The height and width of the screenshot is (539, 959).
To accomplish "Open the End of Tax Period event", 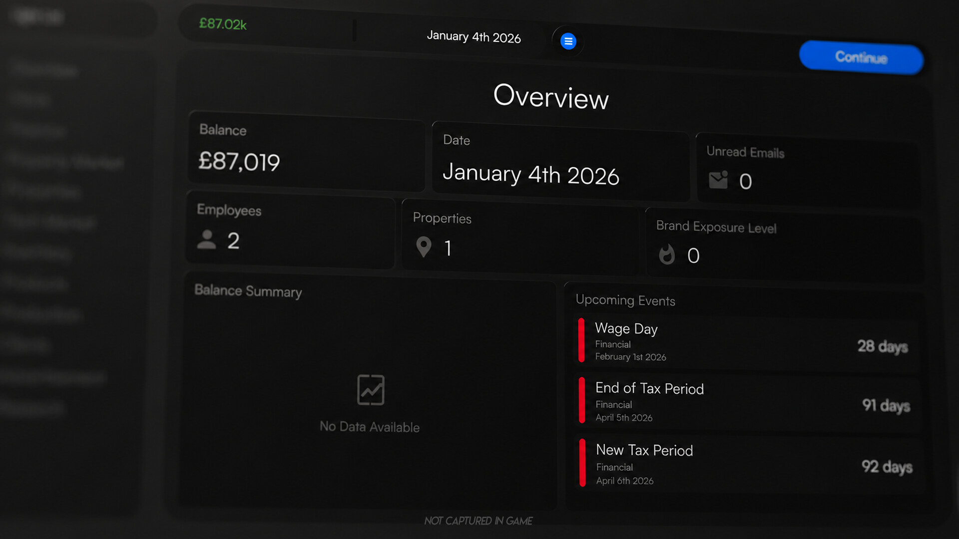I will coord(748,402).
